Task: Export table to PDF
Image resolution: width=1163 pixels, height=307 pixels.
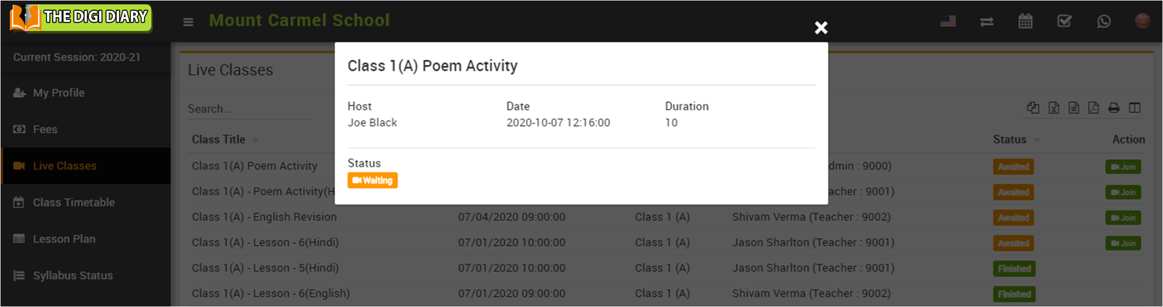Action: click(x=1093, y=108)
